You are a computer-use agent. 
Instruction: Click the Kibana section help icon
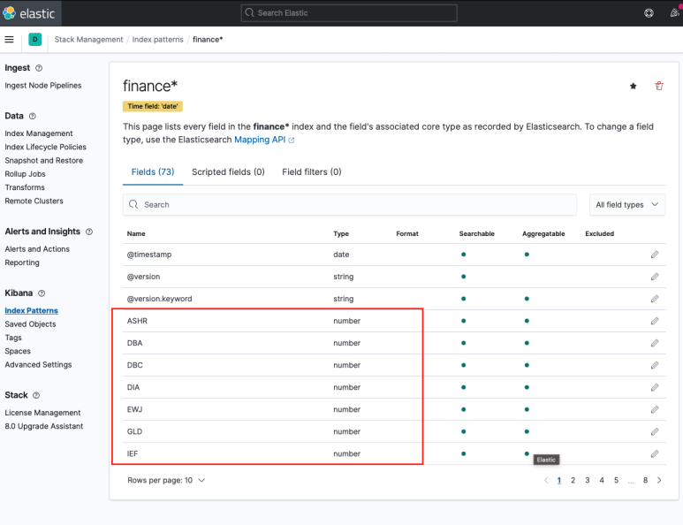pos(42,293)
